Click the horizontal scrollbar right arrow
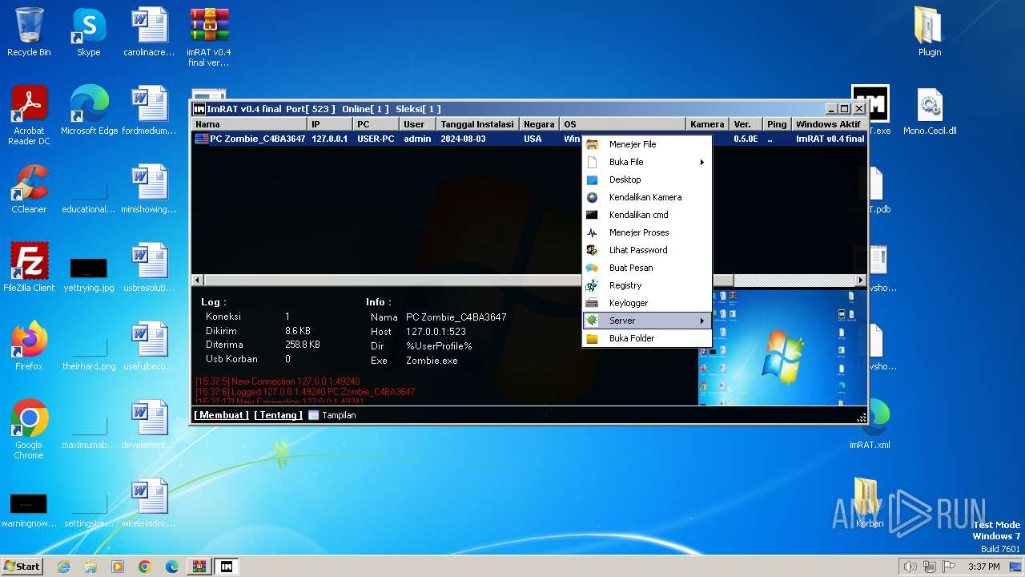 click(x=861, y=280)
